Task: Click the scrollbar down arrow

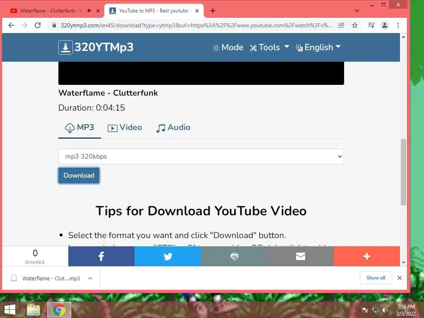Action: pos(403,262)
